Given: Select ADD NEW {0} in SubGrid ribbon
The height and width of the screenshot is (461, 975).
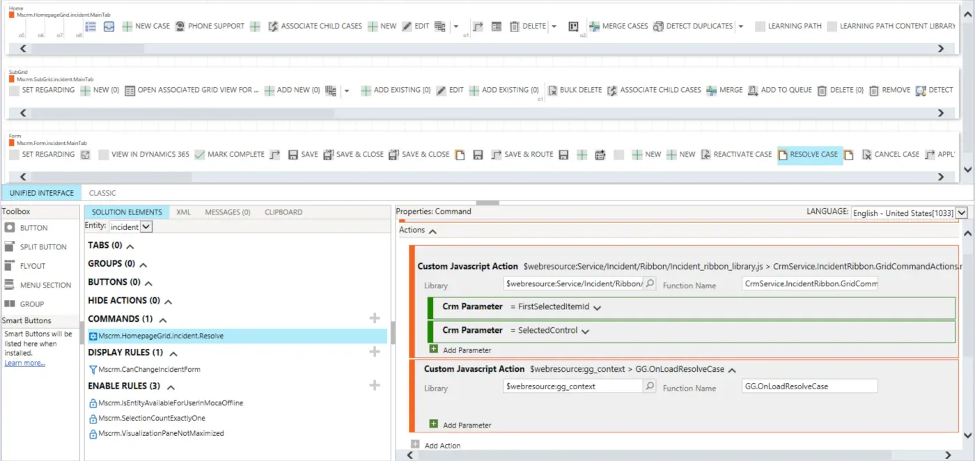Looking at the screenshot, I should 292,90.
